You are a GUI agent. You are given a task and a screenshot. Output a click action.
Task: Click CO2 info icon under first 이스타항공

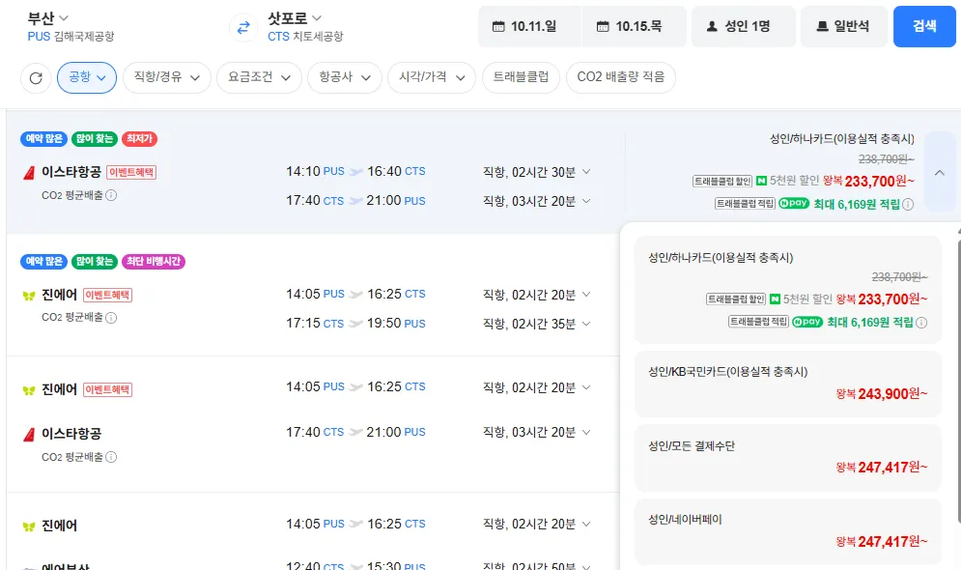click(x=111, y=195)
